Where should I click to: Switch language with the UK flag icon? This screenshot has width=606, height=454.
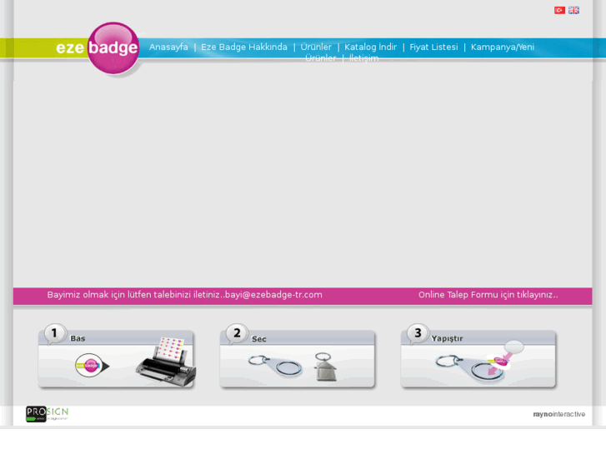click(573, 11)
